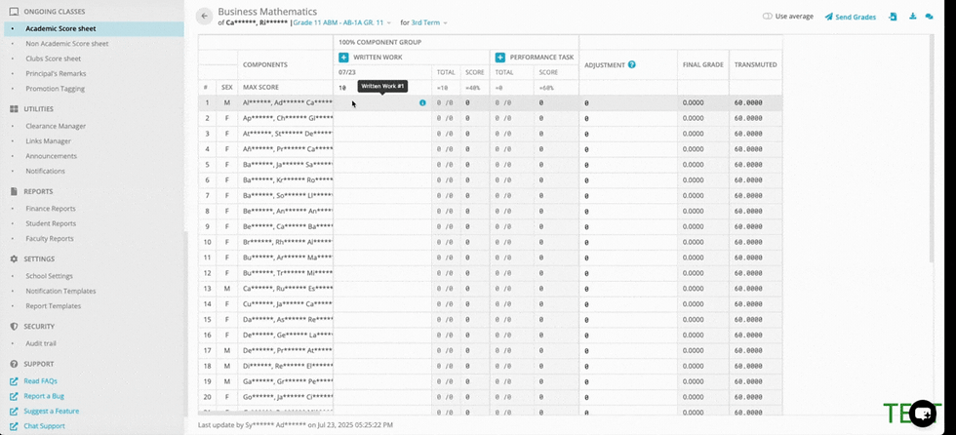956x435 pixels.
Task: Open Promotion Tagging
Action: (x=55, y=89)
